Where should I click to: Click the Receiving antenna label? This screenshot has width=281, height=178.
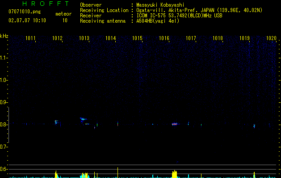point(103,21)
